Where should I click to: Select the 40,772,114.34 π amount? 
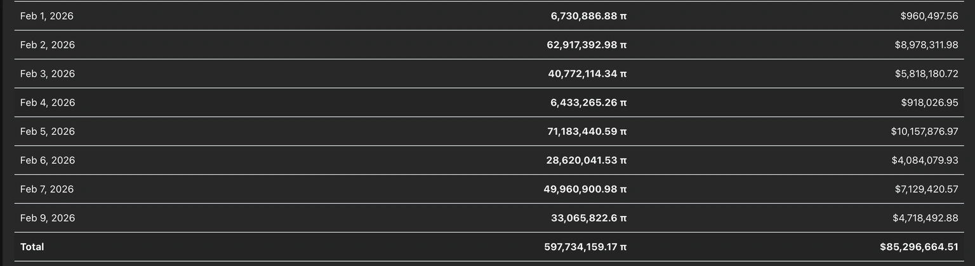pos(587,73)
